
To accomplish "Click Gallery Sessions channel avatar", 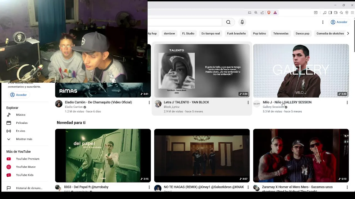I will 257,104.
